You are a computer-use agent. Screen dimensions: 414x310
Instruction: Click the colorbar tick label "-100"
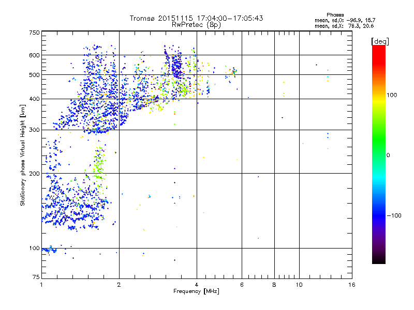(x=394, y=215)
